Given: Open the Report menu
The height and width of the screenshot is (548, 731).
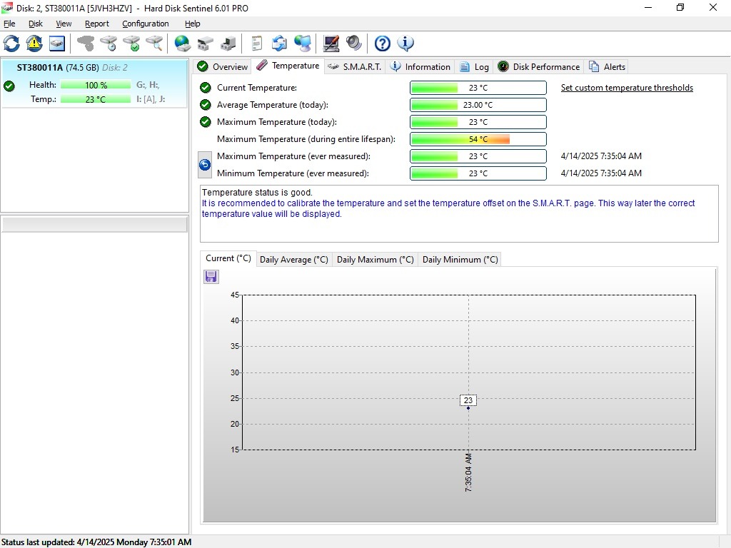Looking at the screenshot, I should point(97,24).
